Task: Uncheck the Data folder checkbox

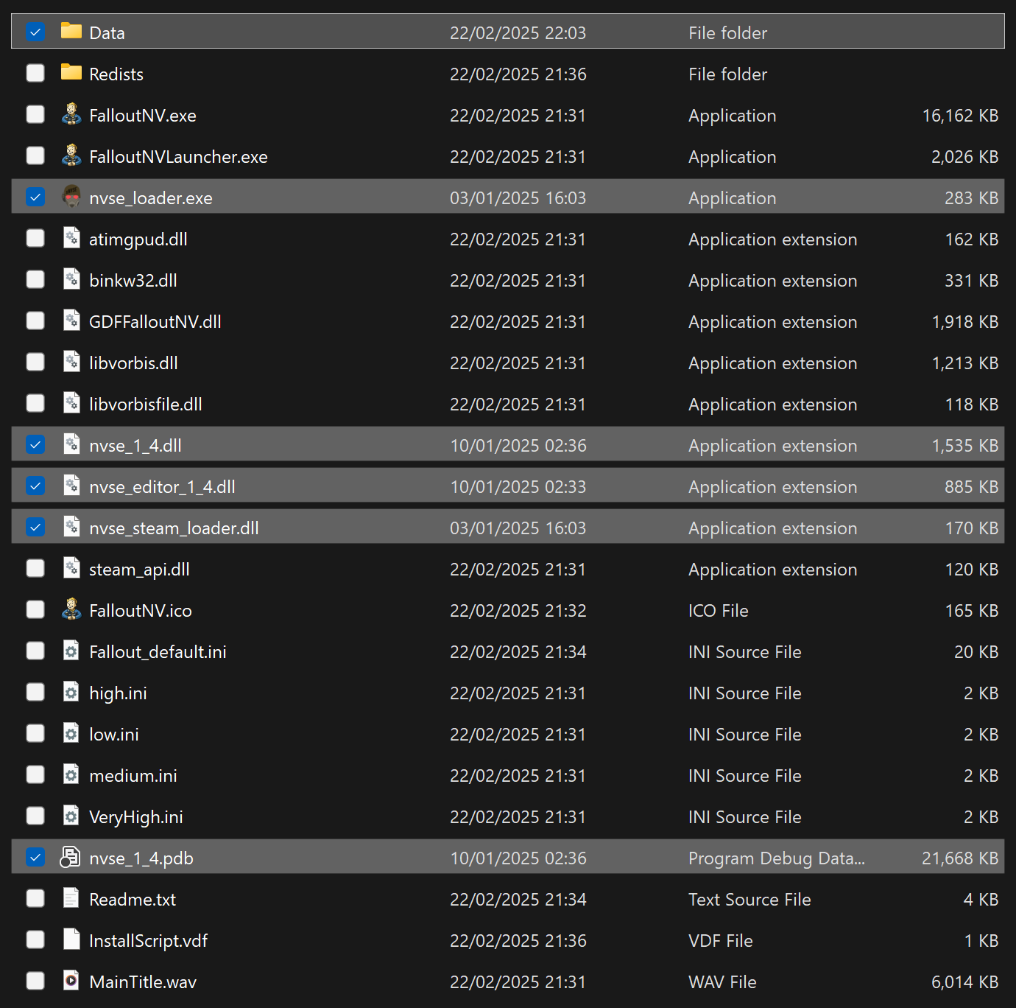Action: [x=35, y=32]
